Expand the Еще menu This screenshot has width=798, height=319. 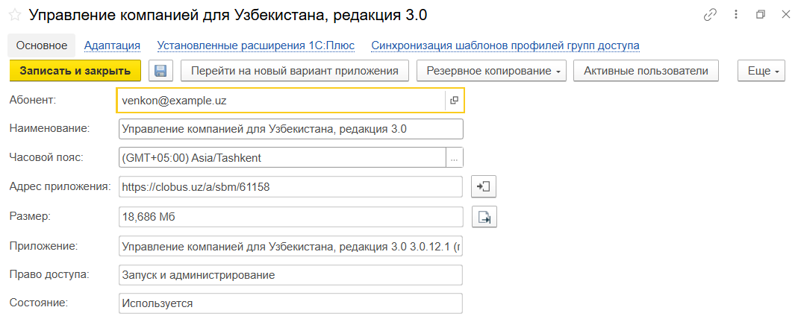coord(761,71)
